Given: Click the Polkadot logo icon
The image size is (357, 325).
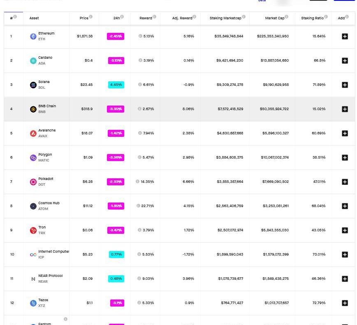Looking at the screenshot, I should (33, 182).
